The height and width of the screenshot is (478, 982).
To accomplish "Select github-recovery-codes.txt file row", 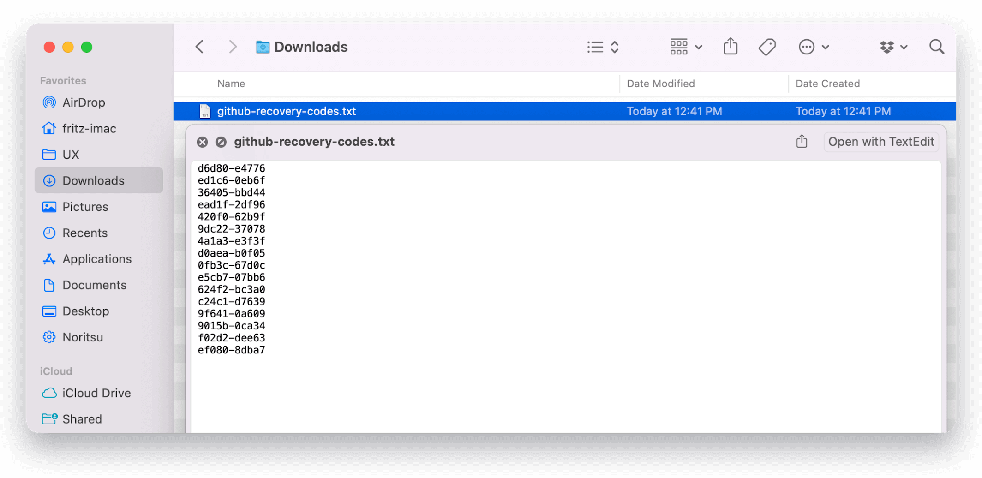I will (286, 111).
